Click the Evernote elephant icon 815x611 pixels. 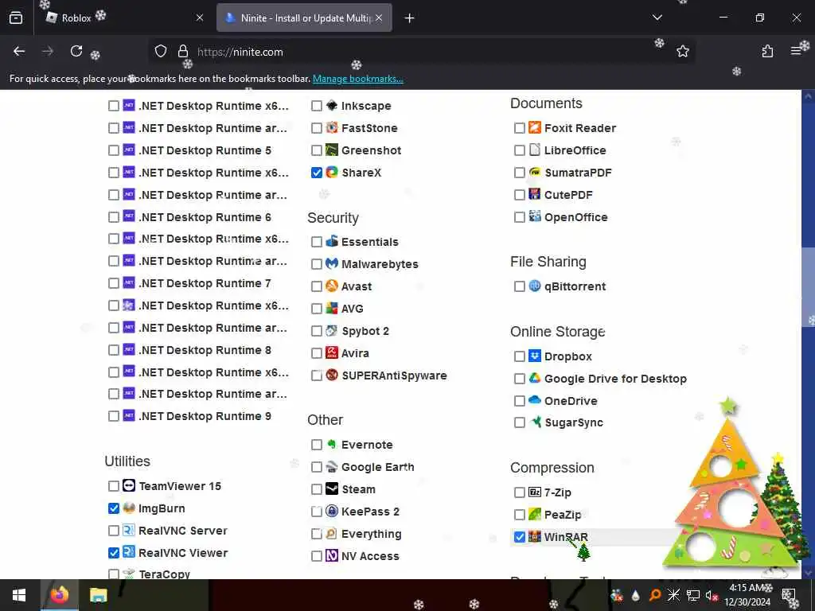point(332,444)
